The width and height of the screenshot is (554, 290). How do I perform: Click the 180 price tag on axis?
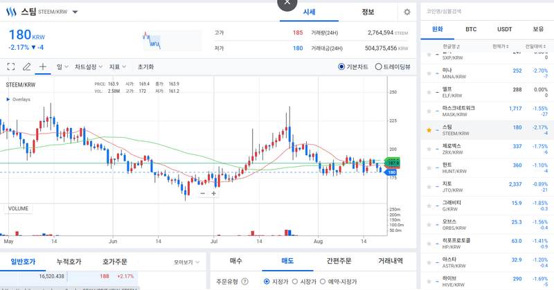coord(391,172)
